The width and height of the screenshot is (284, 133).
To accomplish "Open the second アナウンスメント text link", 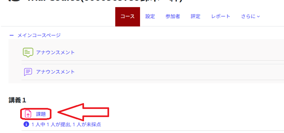I will [55, 72].
